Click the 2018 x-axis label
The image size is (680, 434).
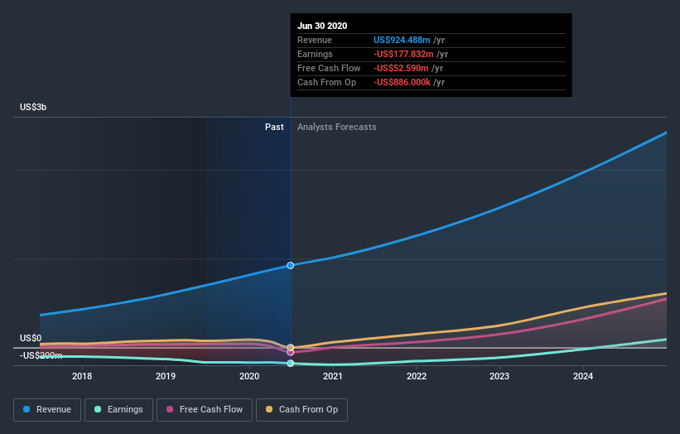pos(82,376)
